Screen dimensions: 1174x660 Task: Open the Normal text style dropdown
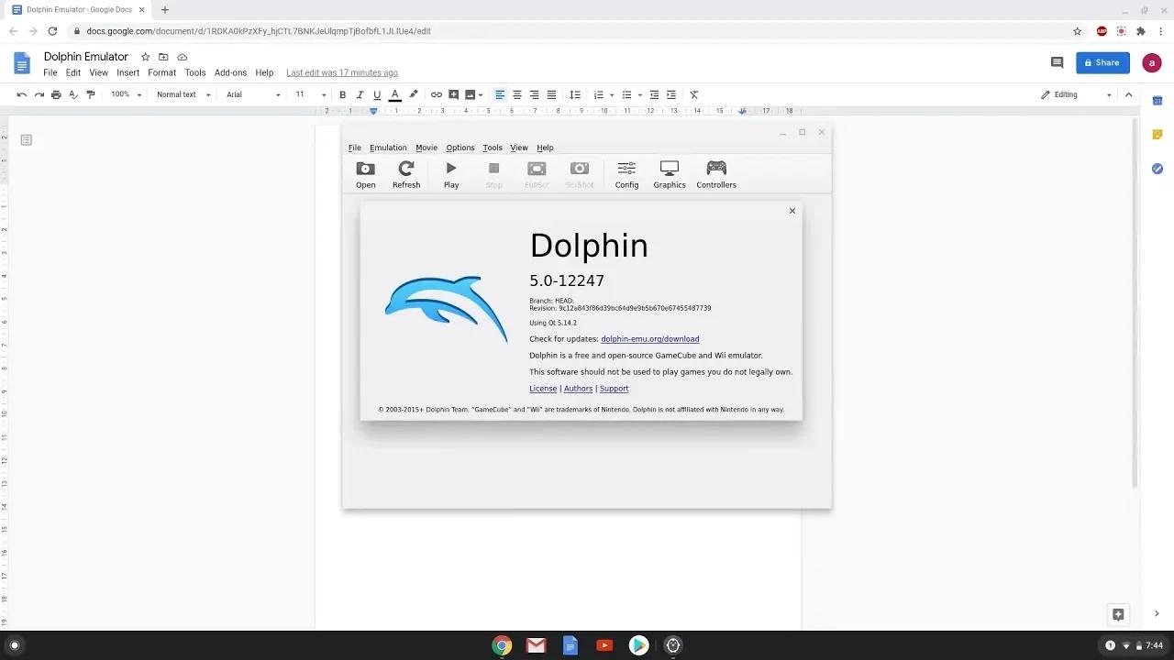click(183, 94)
